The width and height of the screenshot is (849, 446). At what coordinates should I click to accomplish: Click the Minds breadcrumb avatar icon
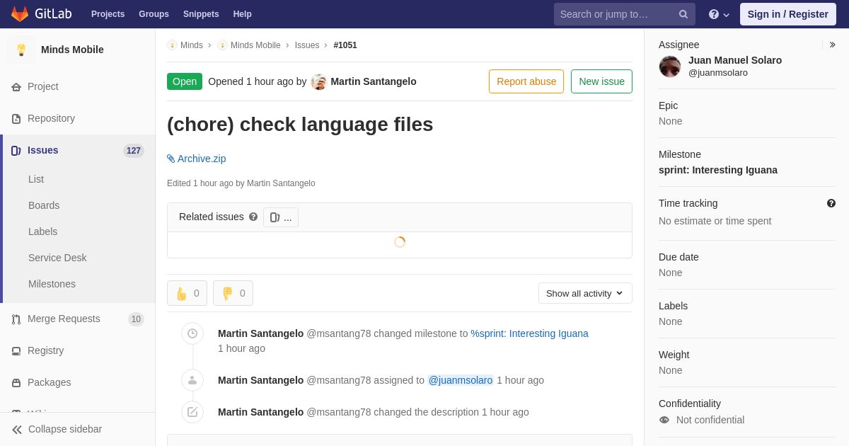pyautogui.click(x=172, y=45)
